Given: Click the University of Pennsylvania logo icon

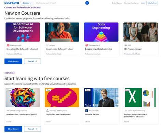Looking at the screenshot, I should [x=47, y=111].
